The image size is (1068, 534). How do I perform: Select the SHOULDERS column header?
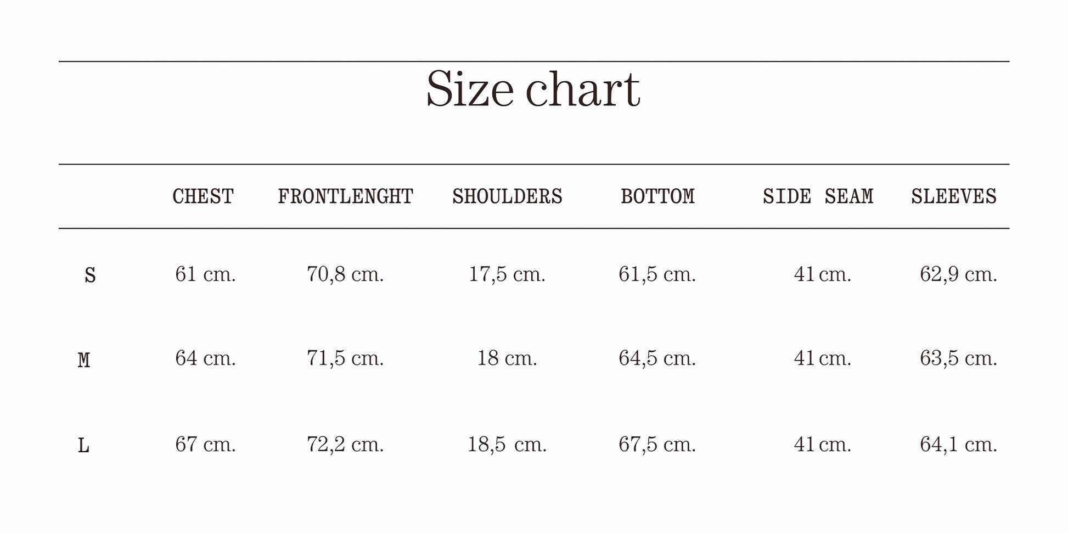[x=507, y=196]
